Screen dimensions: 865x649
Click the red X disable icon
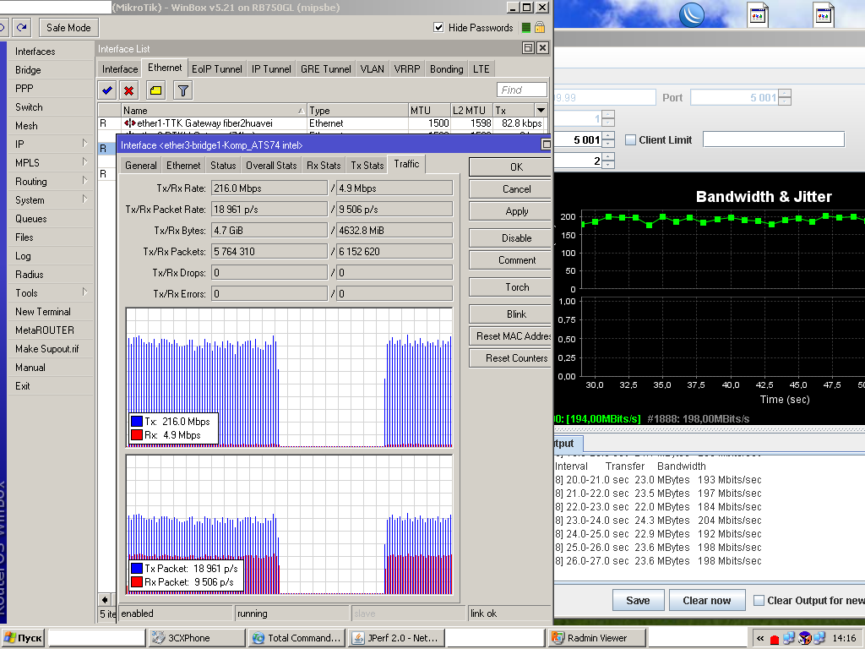pyautogui.click(x=129, y=90)
